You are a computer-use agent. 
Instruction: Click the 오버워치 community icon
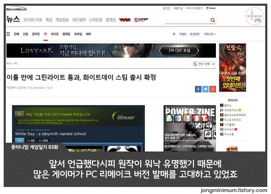(222, 129)
